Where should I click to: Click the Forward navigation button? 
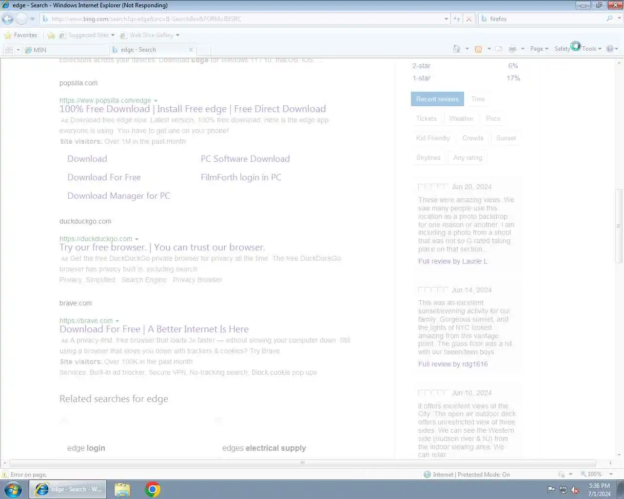21,19
